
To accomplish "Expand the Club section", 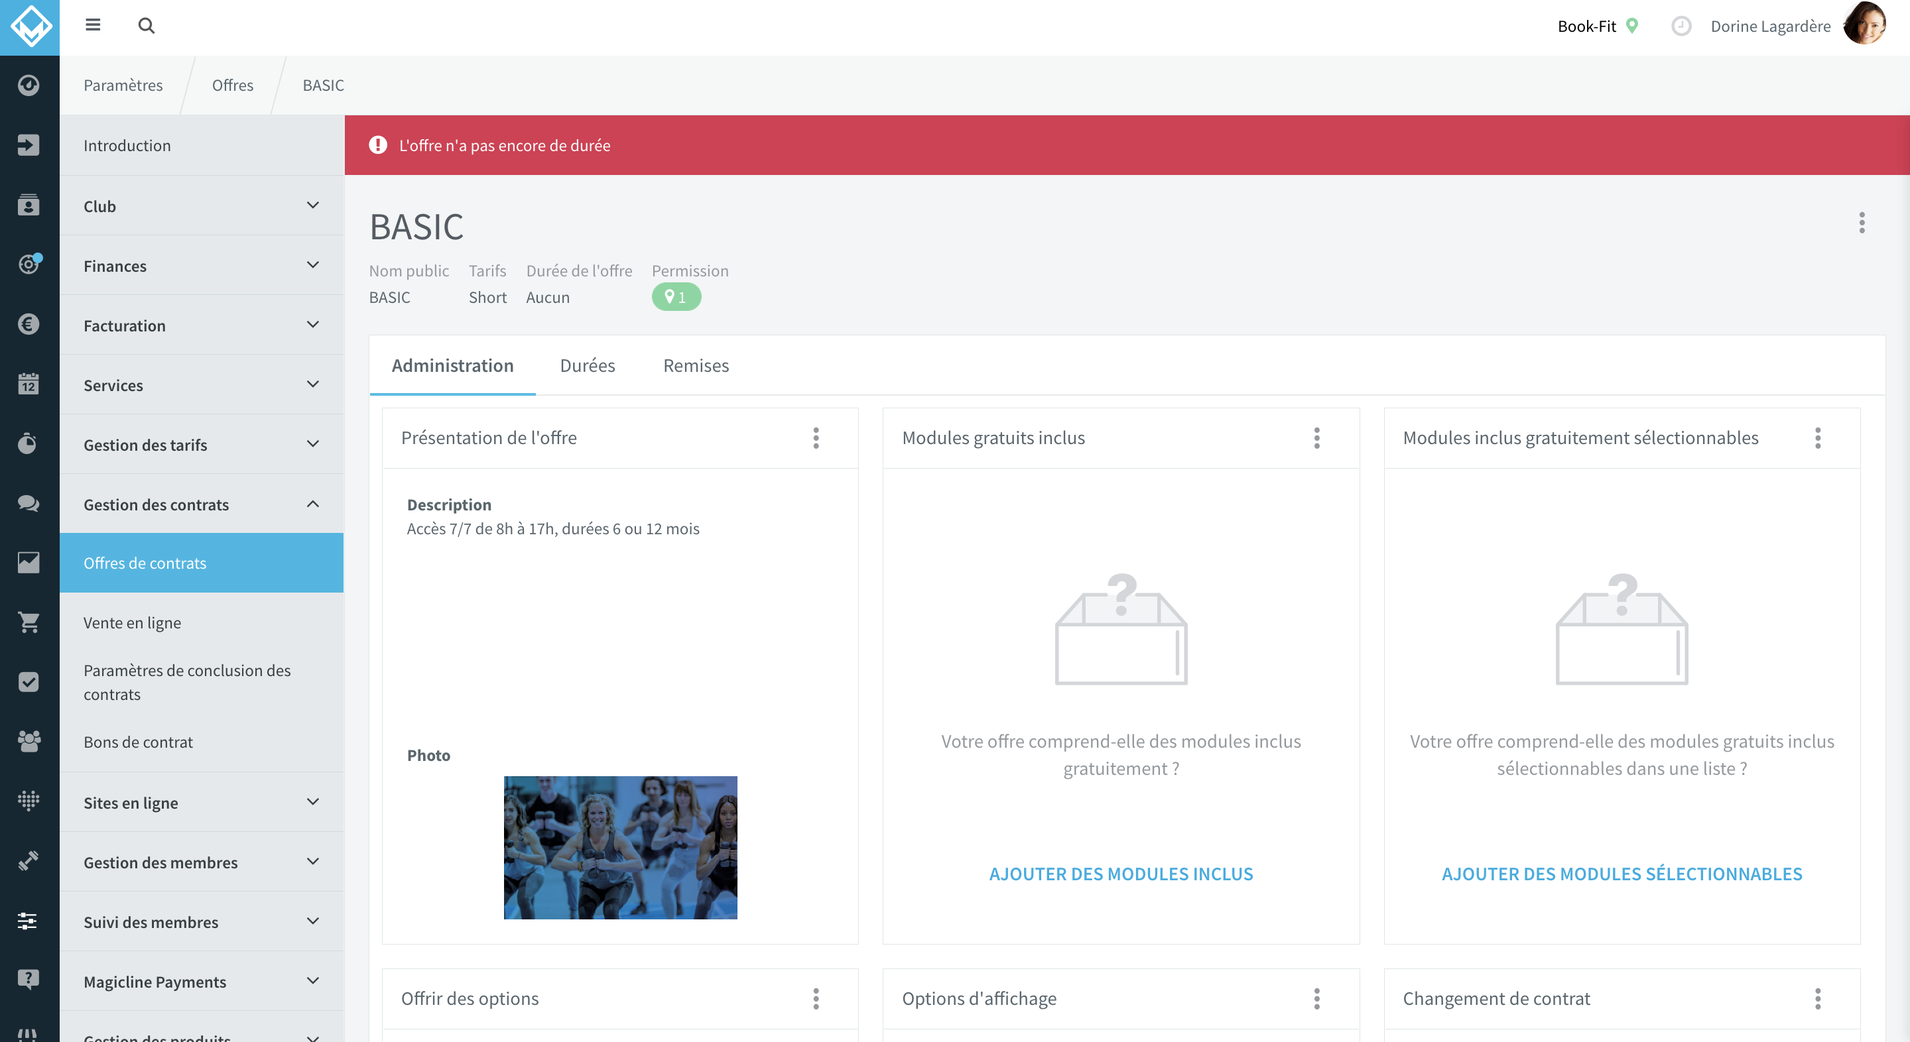I will coord(202,206).
